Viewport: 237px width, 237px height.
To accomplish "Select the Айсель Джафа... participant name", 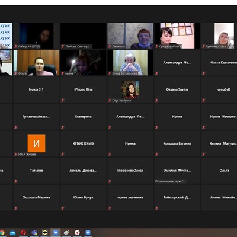I will (x=83, y=171).
